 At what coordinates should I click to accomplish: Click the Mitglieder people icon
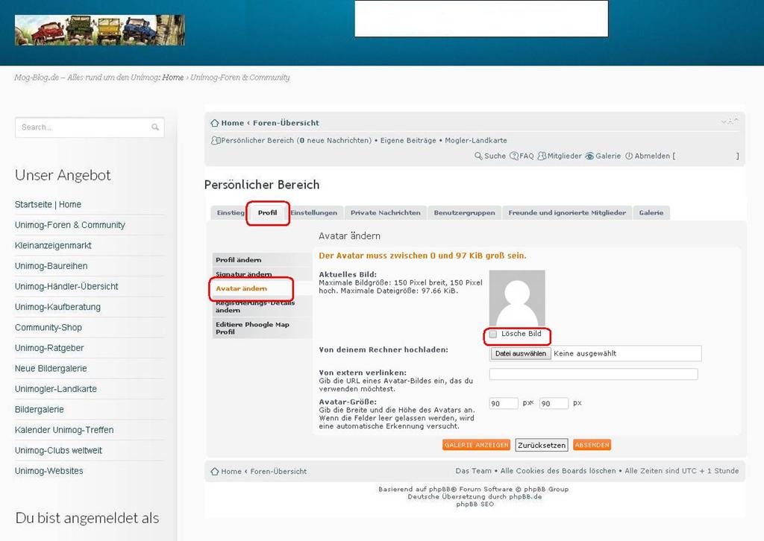pos(542,156)
